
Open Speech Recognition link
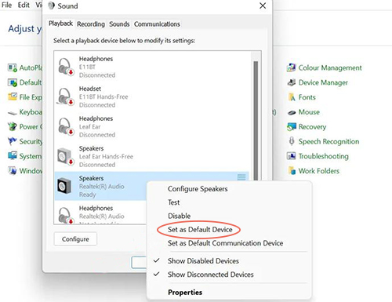pos(328,141)
